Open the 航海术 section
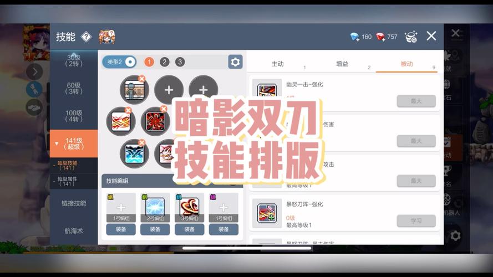The width and height of the screenshot is (493, 277). [74, 231]
